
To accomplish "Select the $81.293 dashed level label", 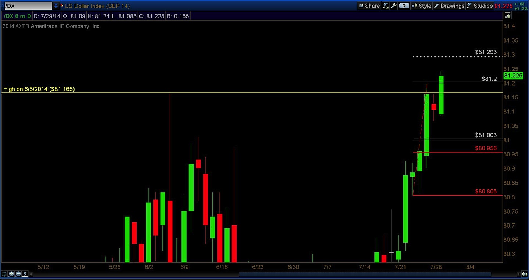I will [x=486, y=52].
